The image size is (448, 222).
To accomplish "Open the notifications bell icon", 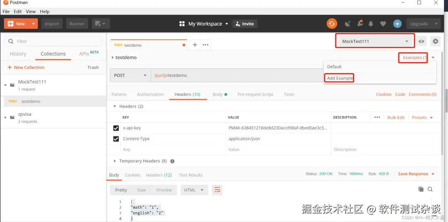I will pos(371,24).
